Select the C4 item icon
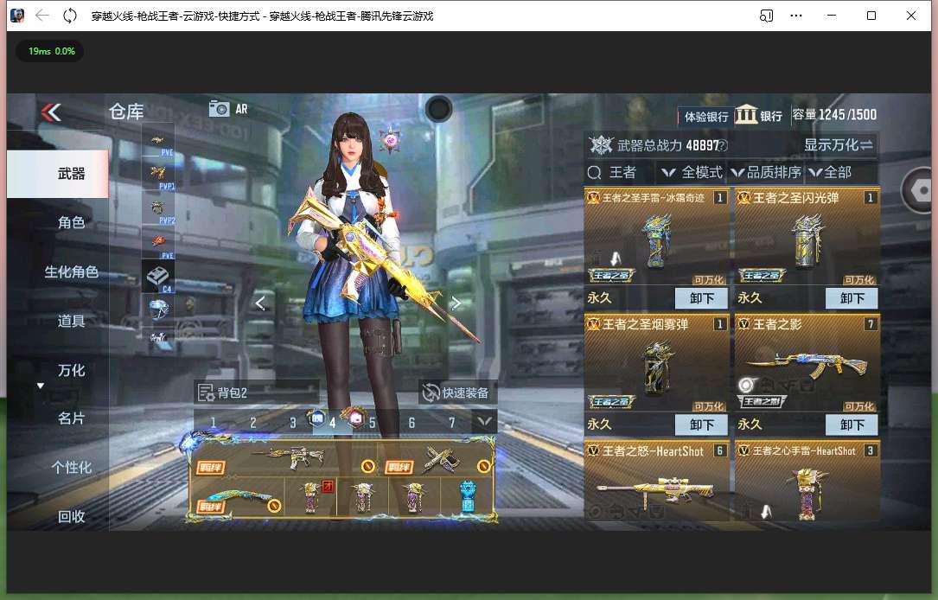This screenshot has height=600, width=938. (158, 277)
